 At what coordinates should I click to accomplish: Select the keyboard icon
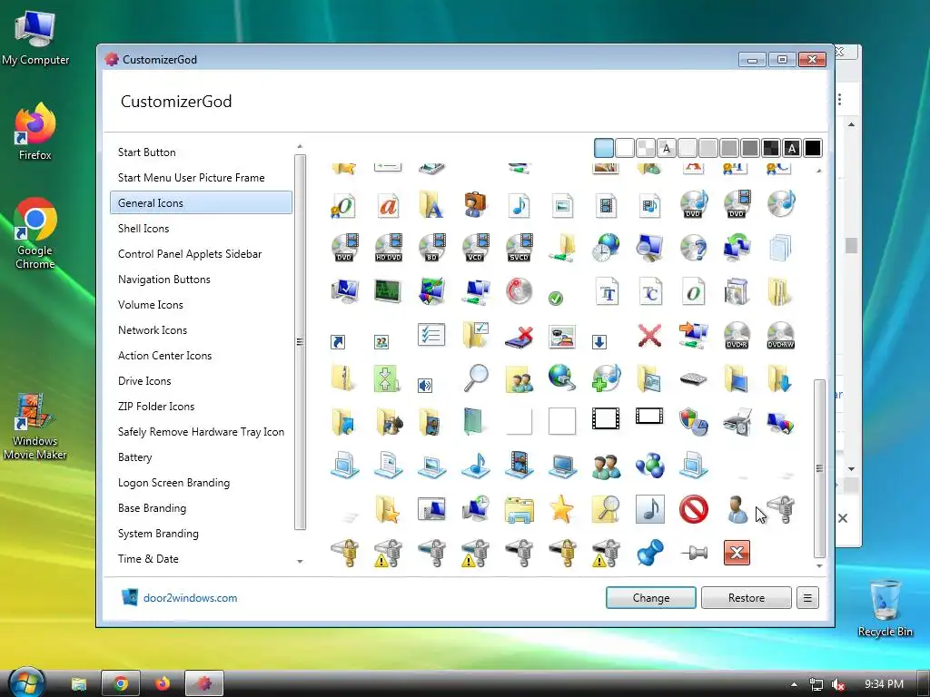(x=693, y=379)
